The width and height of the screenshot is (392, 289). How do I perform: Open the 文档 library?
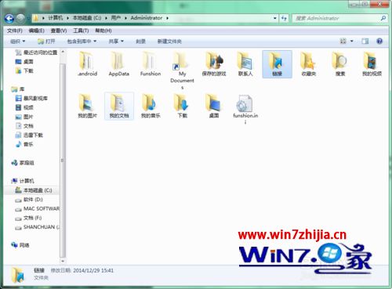tap(24, 126)
